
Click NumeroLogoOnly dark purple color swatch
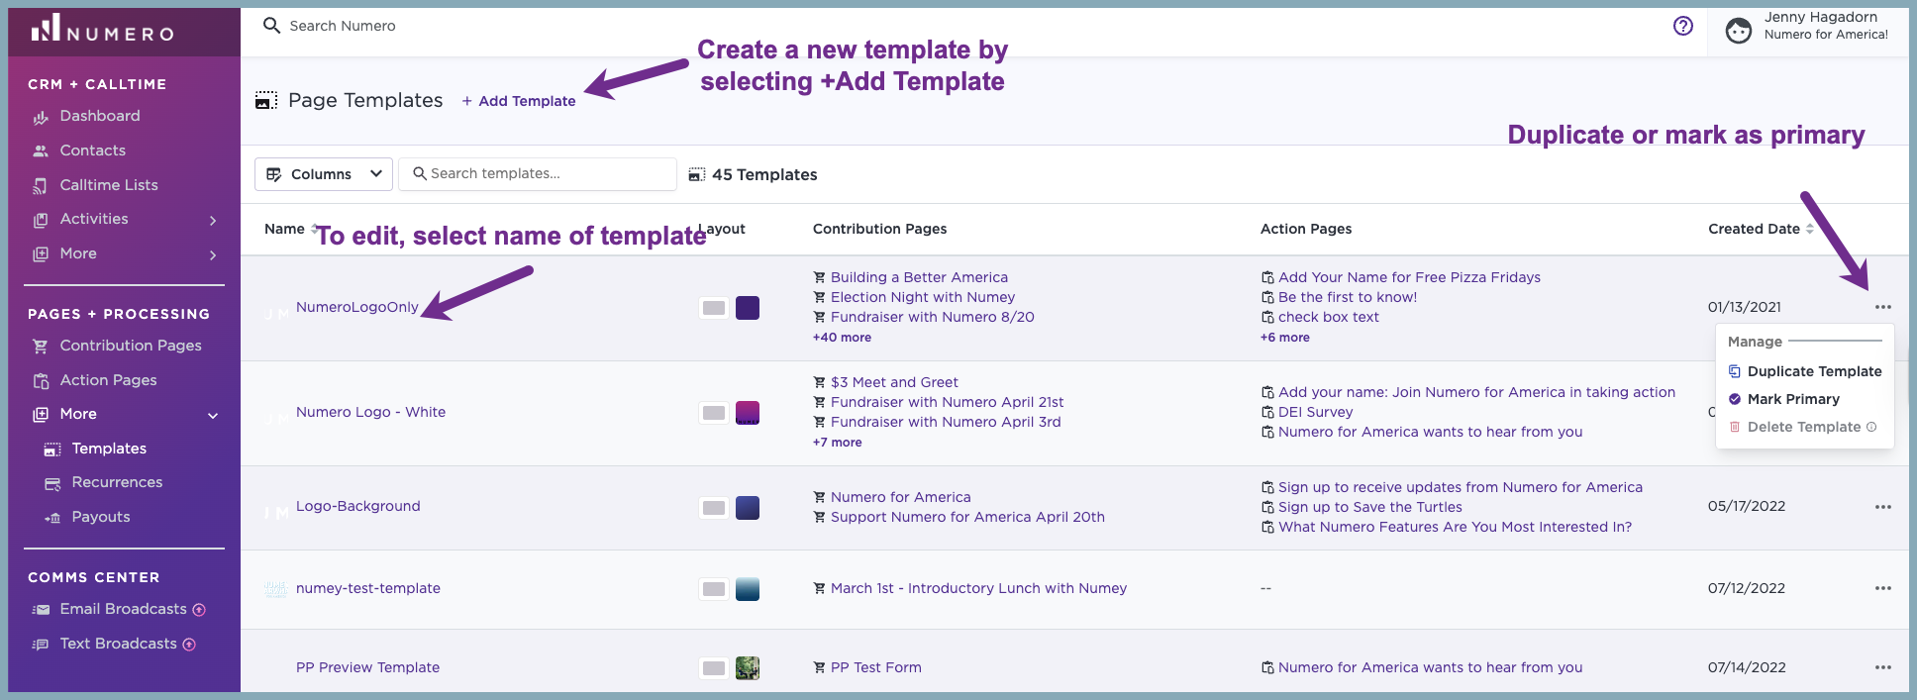point(748,308)
